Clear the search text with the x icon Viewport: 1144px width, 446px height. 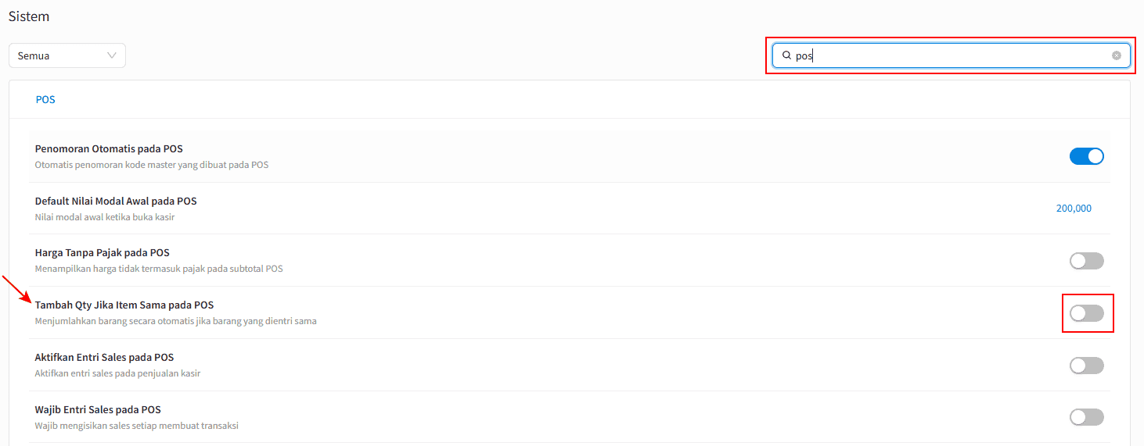[1117, 55]
